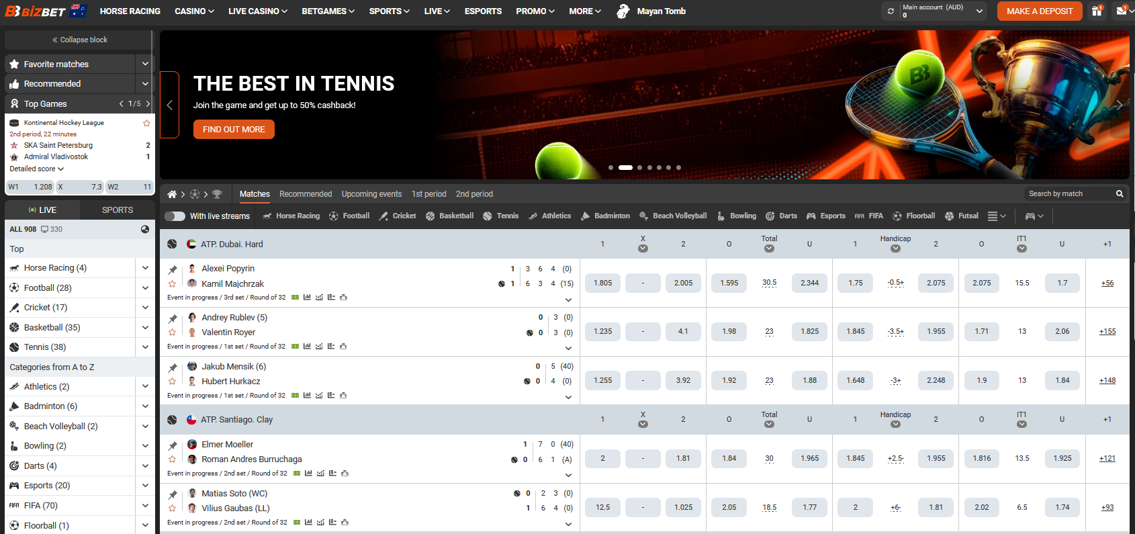Favorite the Kontinental Hockey League game
Image resolution: width=1135 pixels, height=534 pixels.
[146, 123]
